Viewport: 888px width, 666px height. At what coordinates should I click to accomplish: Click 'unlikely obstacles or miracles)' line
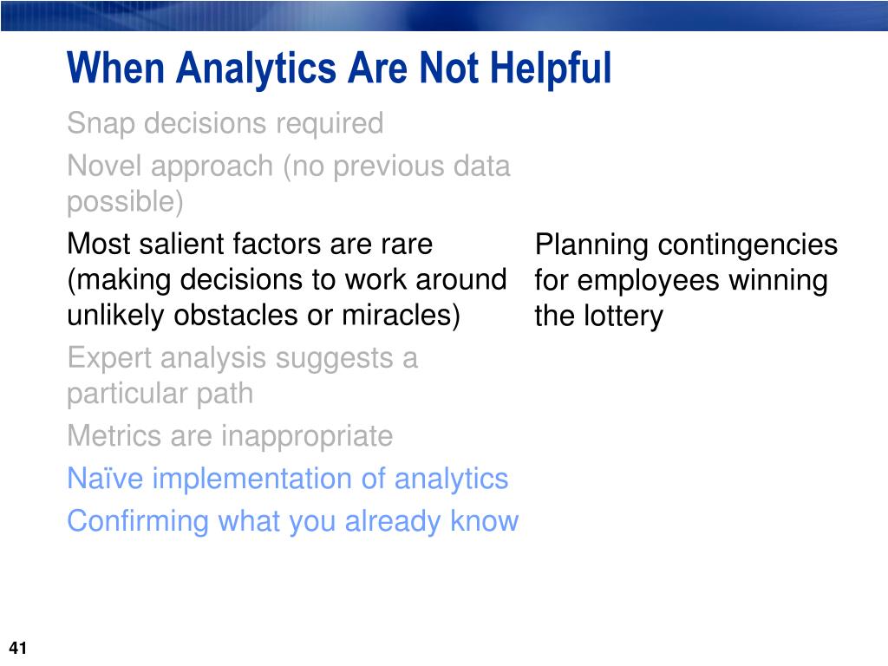pos(264,315)
